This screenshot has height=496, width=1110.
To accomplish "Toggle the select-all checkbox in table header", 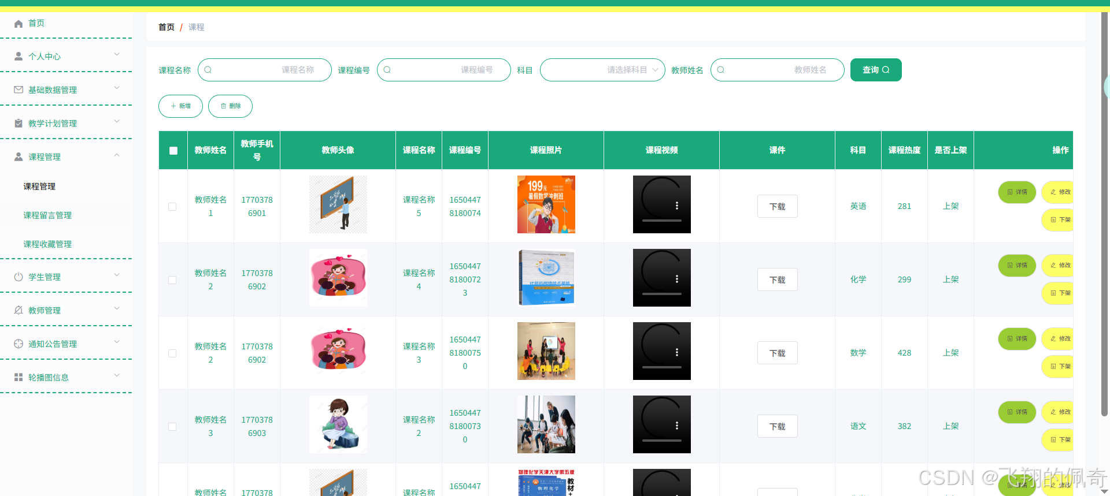I will pos(173,151).
